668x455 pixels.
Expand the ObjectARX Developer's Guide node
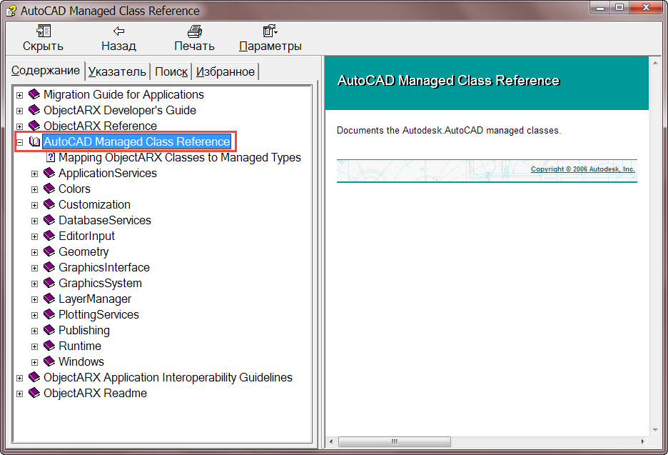[19, 111]
